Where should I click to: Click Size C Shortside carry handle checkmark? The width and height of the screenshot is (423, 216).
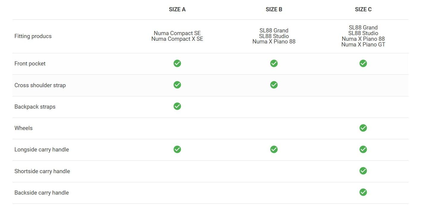(363, 171)
